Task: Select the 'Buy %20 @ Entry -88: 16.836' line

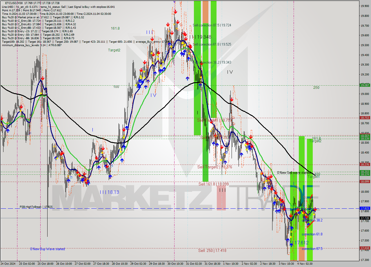Action: pyautogui.click(x=38, y=38)
